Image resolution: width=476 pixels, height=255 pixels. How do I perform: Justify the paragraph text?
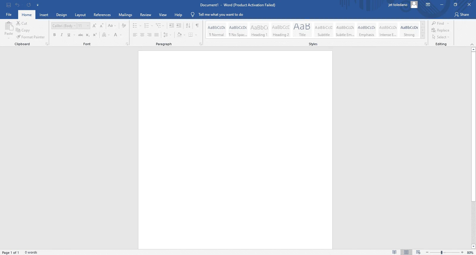click(x=156, y=35)
